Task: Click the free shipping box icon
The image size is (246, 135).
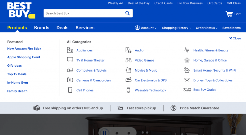Action: pos(37,108)
